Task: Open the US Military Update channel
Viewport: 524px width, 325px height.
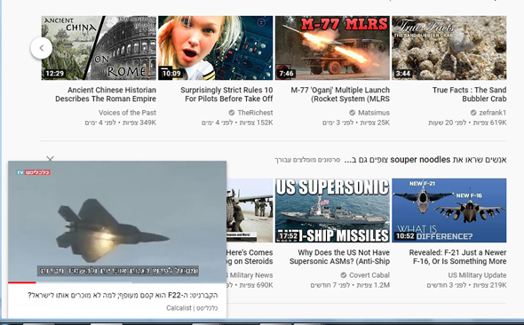Action: point(477,275)
